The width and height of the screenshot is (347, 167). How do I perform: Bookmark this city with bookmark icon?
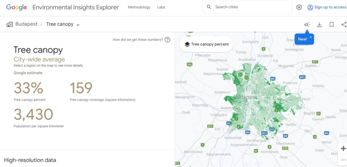coord(331,24)
